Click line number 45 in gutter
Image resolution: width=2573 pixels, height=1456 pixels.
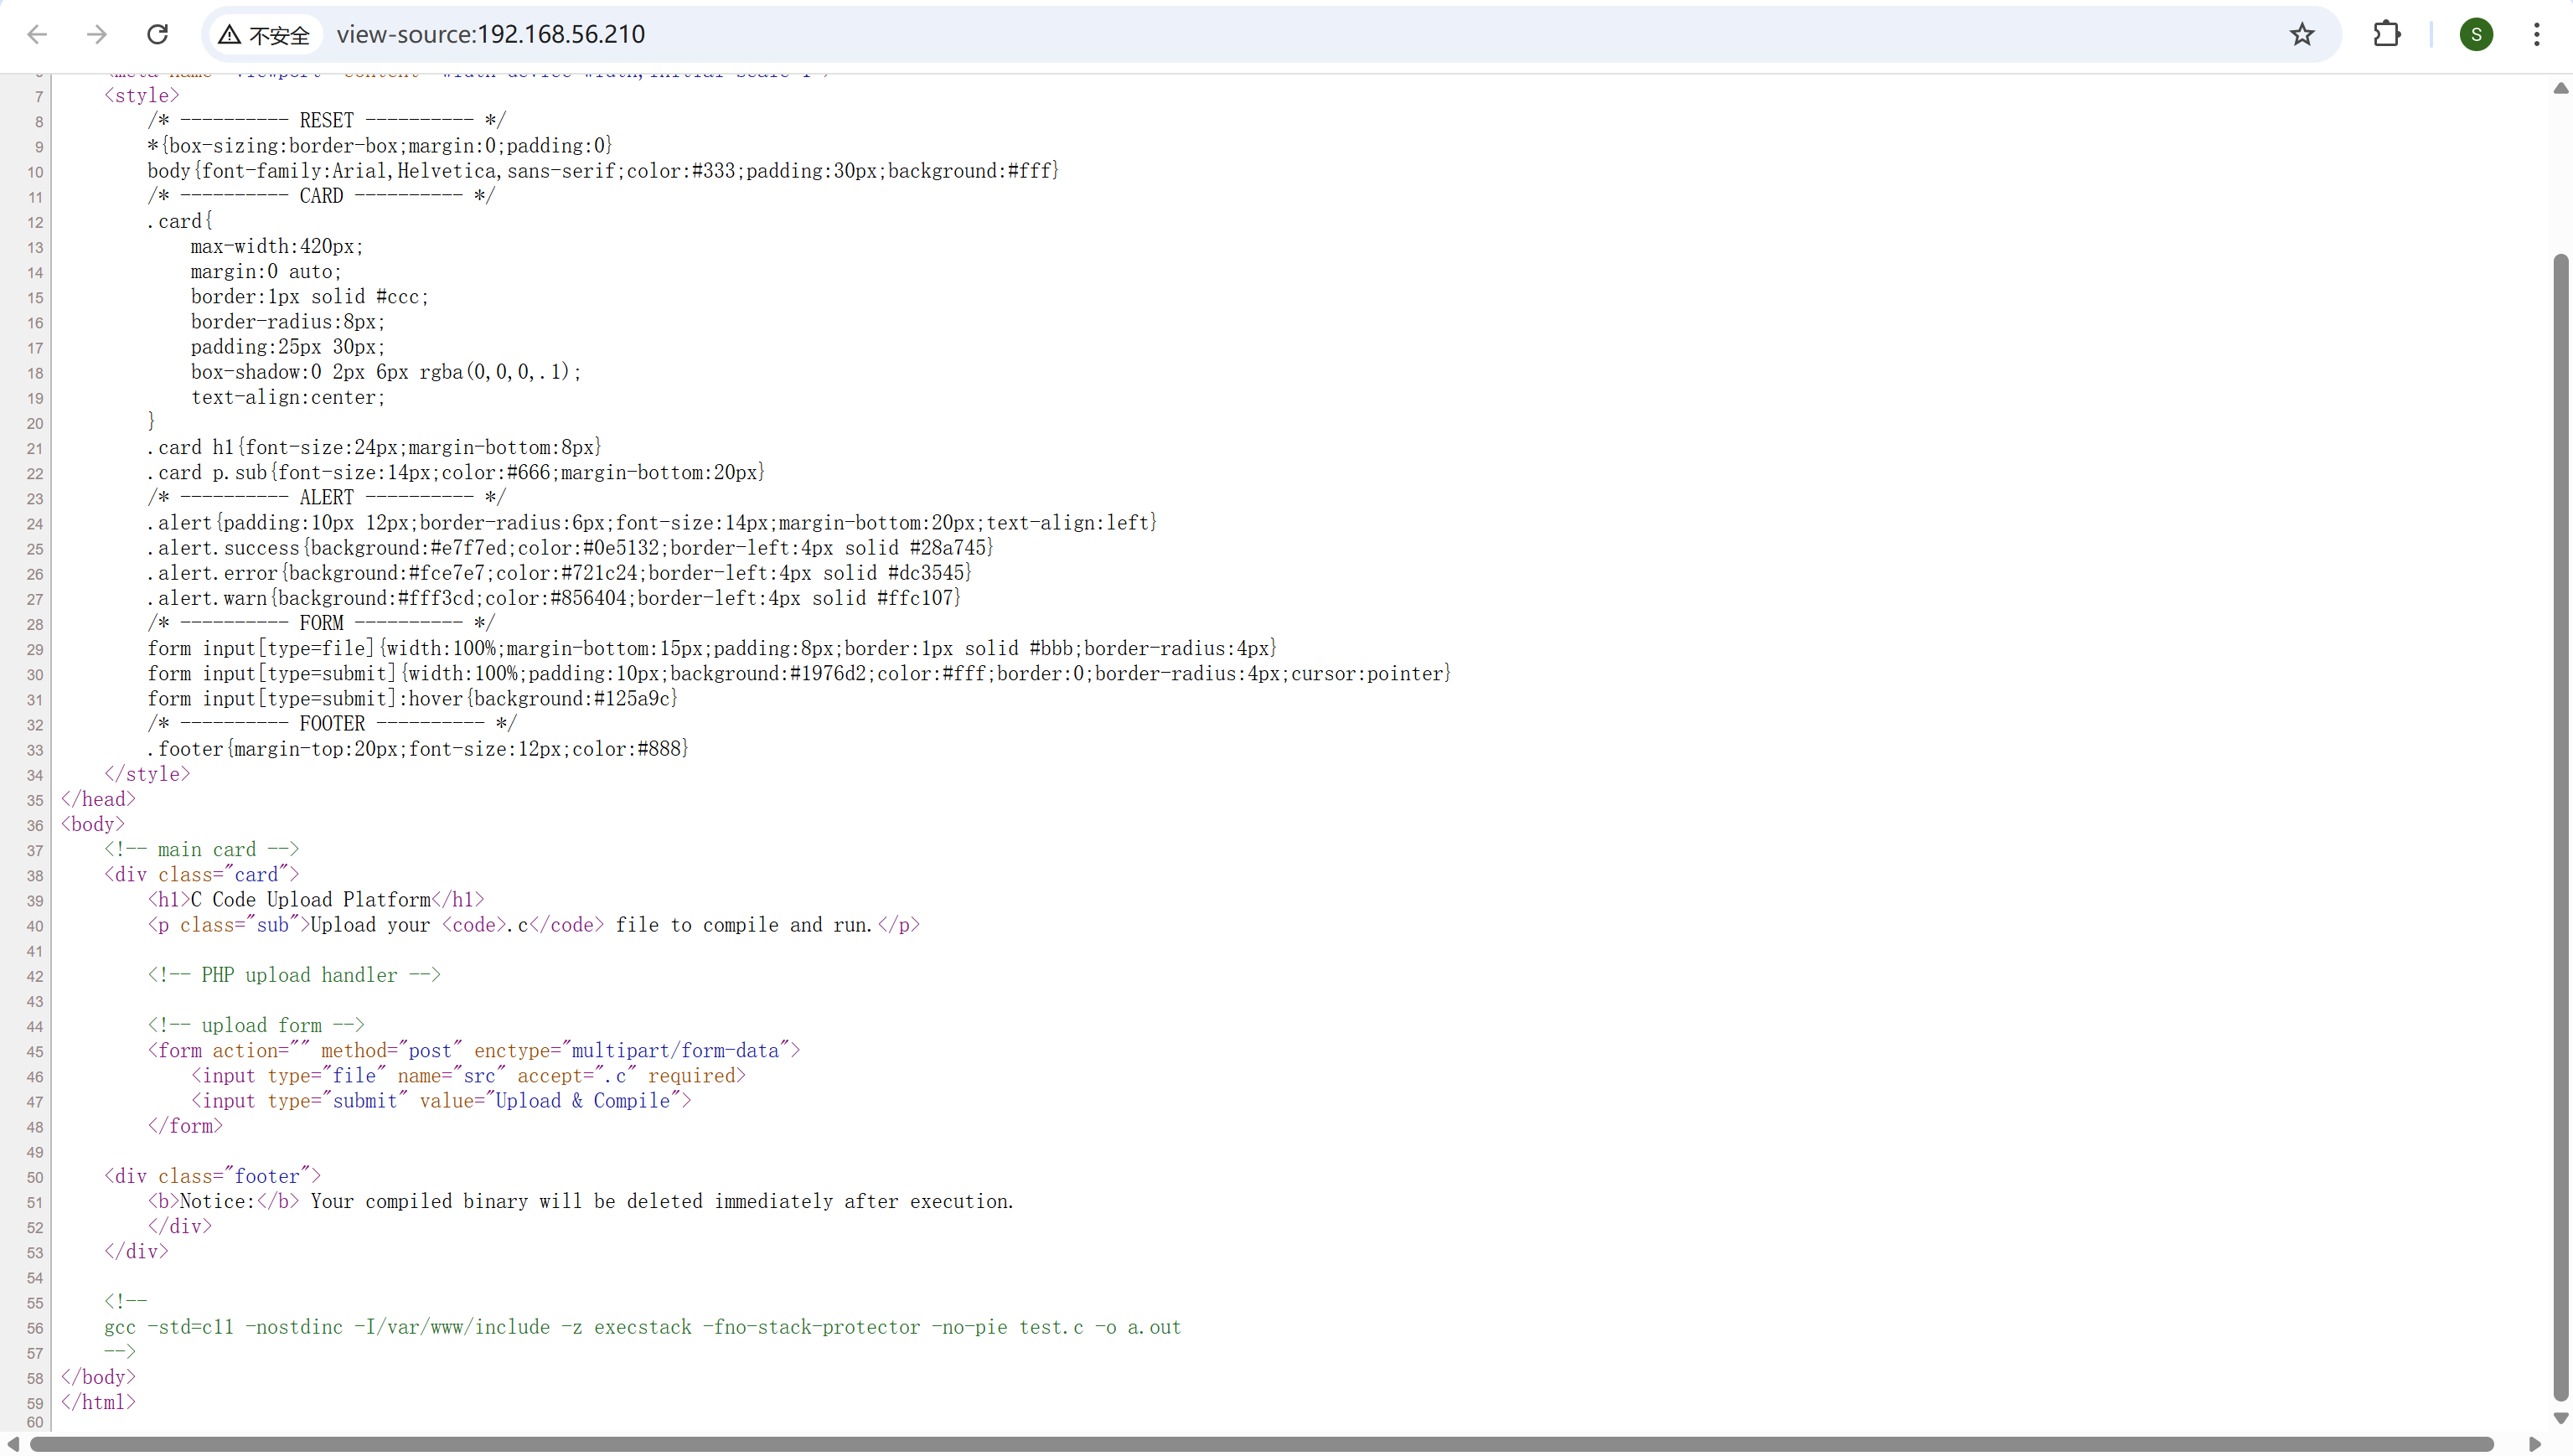35,1052
